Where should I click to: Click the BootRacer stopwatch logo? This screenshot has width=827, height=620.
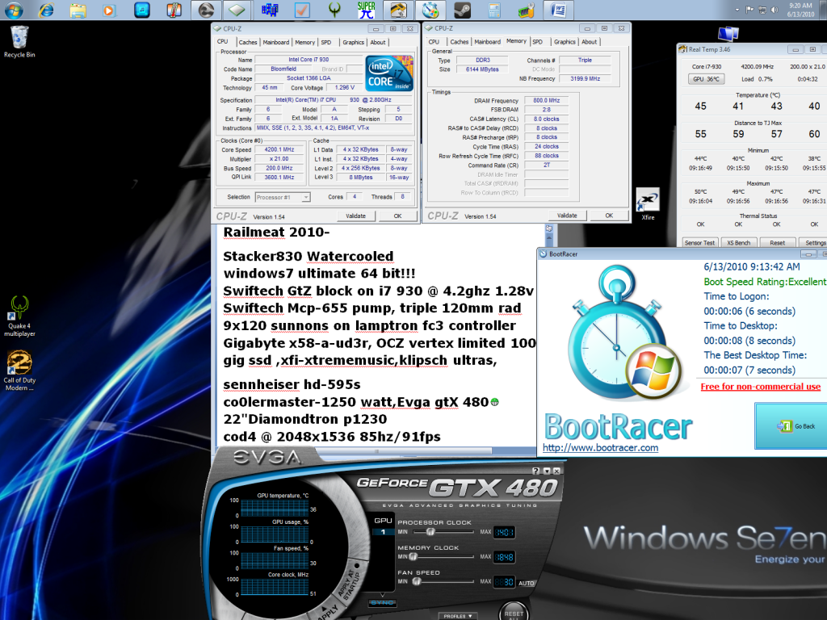pos(624,335)
